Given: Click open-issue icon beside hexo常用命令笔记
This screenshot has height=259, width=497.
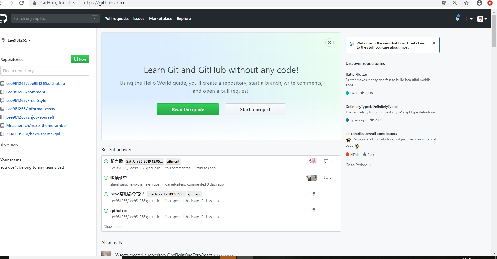Looking at the screenshot, I should (x=106, y=194).
